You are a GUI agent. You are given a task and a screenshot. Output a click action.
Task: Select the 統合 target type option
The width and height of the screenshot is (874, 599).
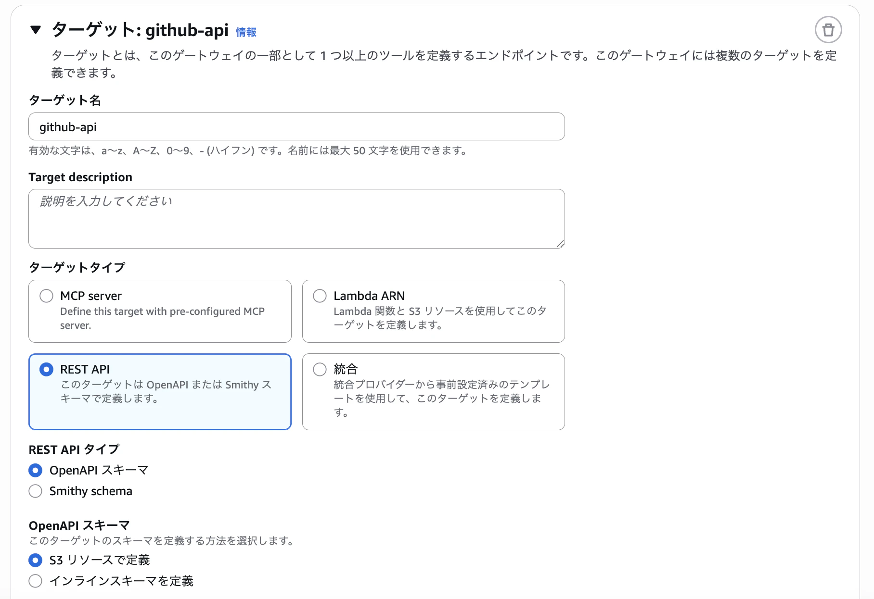pos(433,391)
